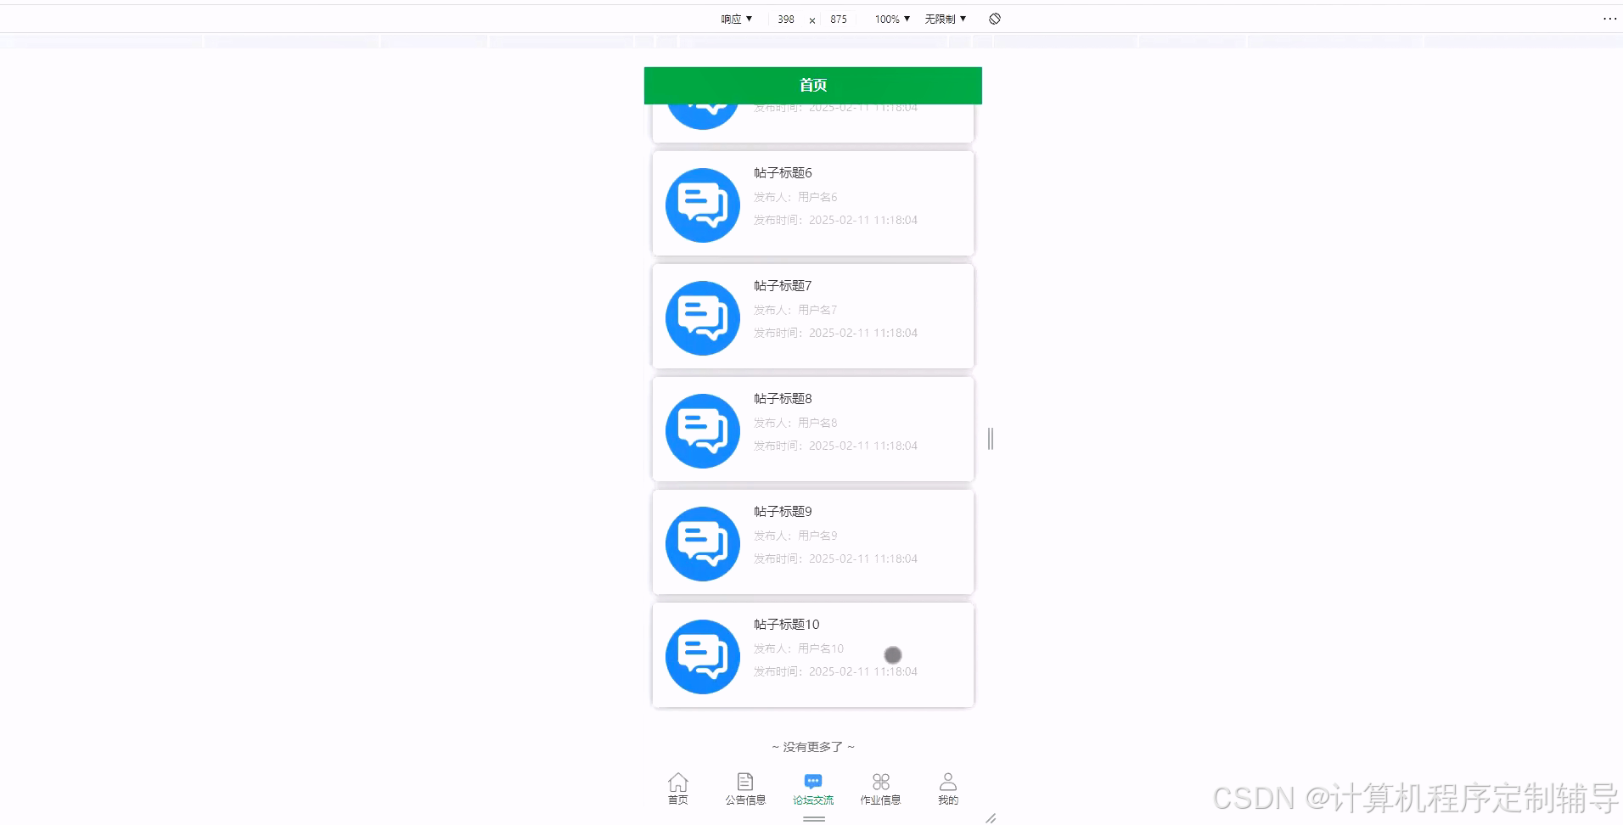Click the right-edge viewport resize handle
This screenshot has height=825, width=1623.
click(x=990, y=439)
